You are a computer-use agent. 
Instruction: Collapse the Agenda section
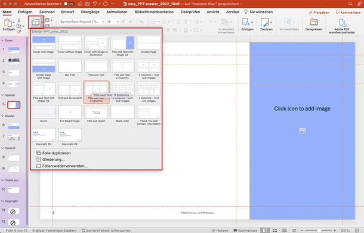pos(2,95)
